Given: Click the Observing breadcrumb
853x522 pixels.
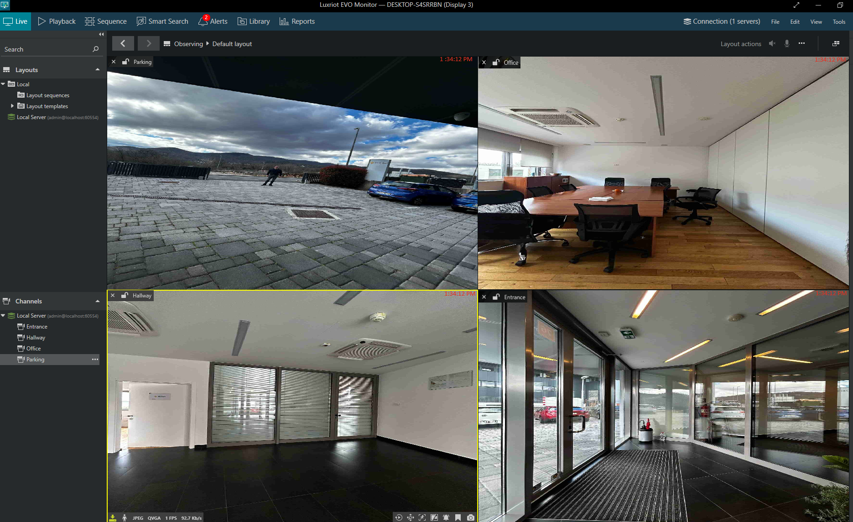Looking at the screenshot, I should [188, 44].
